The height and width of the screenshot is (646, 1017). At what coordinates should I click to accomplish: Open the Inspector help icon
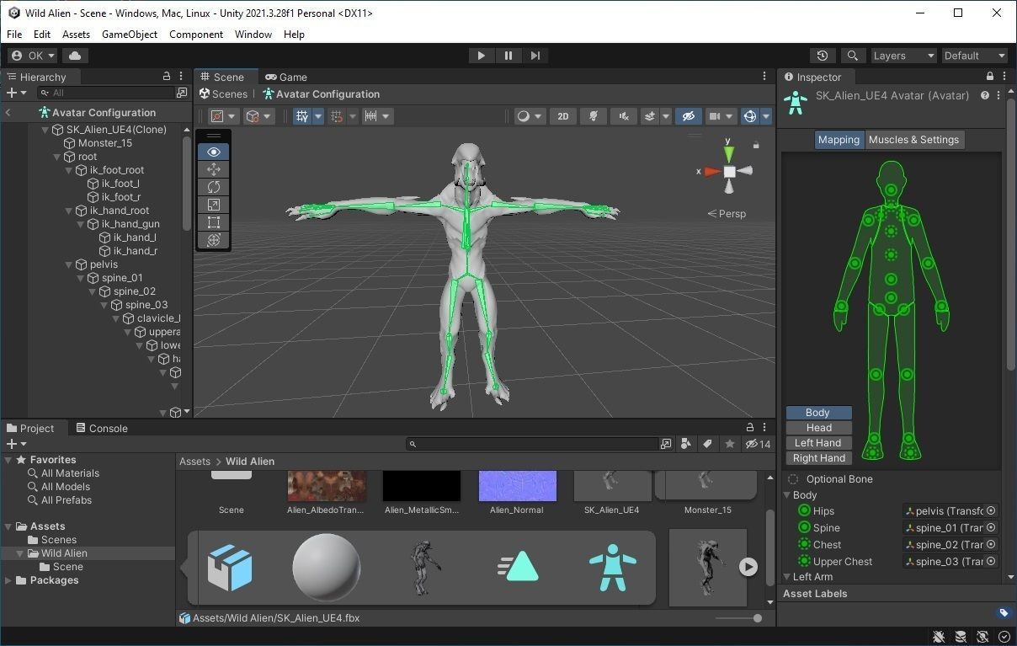pos(985,95)
